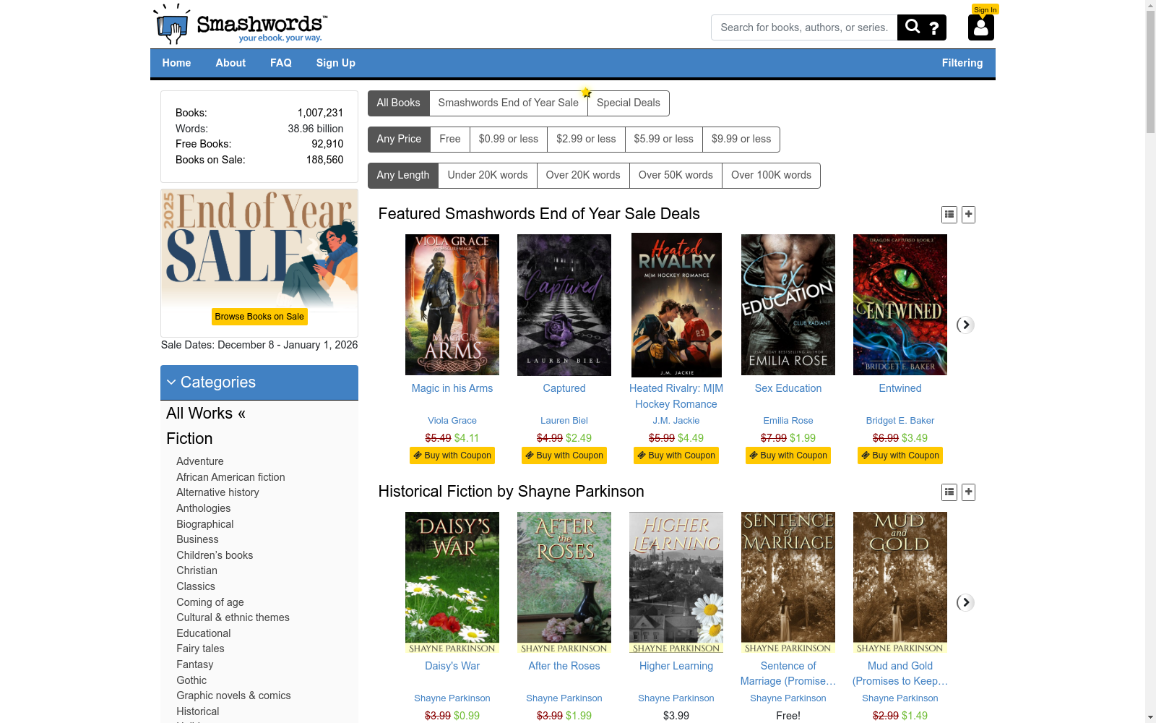Open Adventure category
The width and height of the screenshot is (1156, 723).
pyautogui.click(x=200, y=461)
